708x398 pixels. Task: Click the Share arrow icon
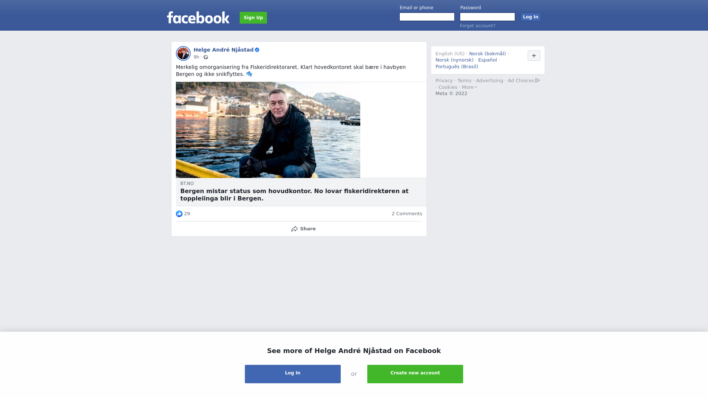pos(294,229)
